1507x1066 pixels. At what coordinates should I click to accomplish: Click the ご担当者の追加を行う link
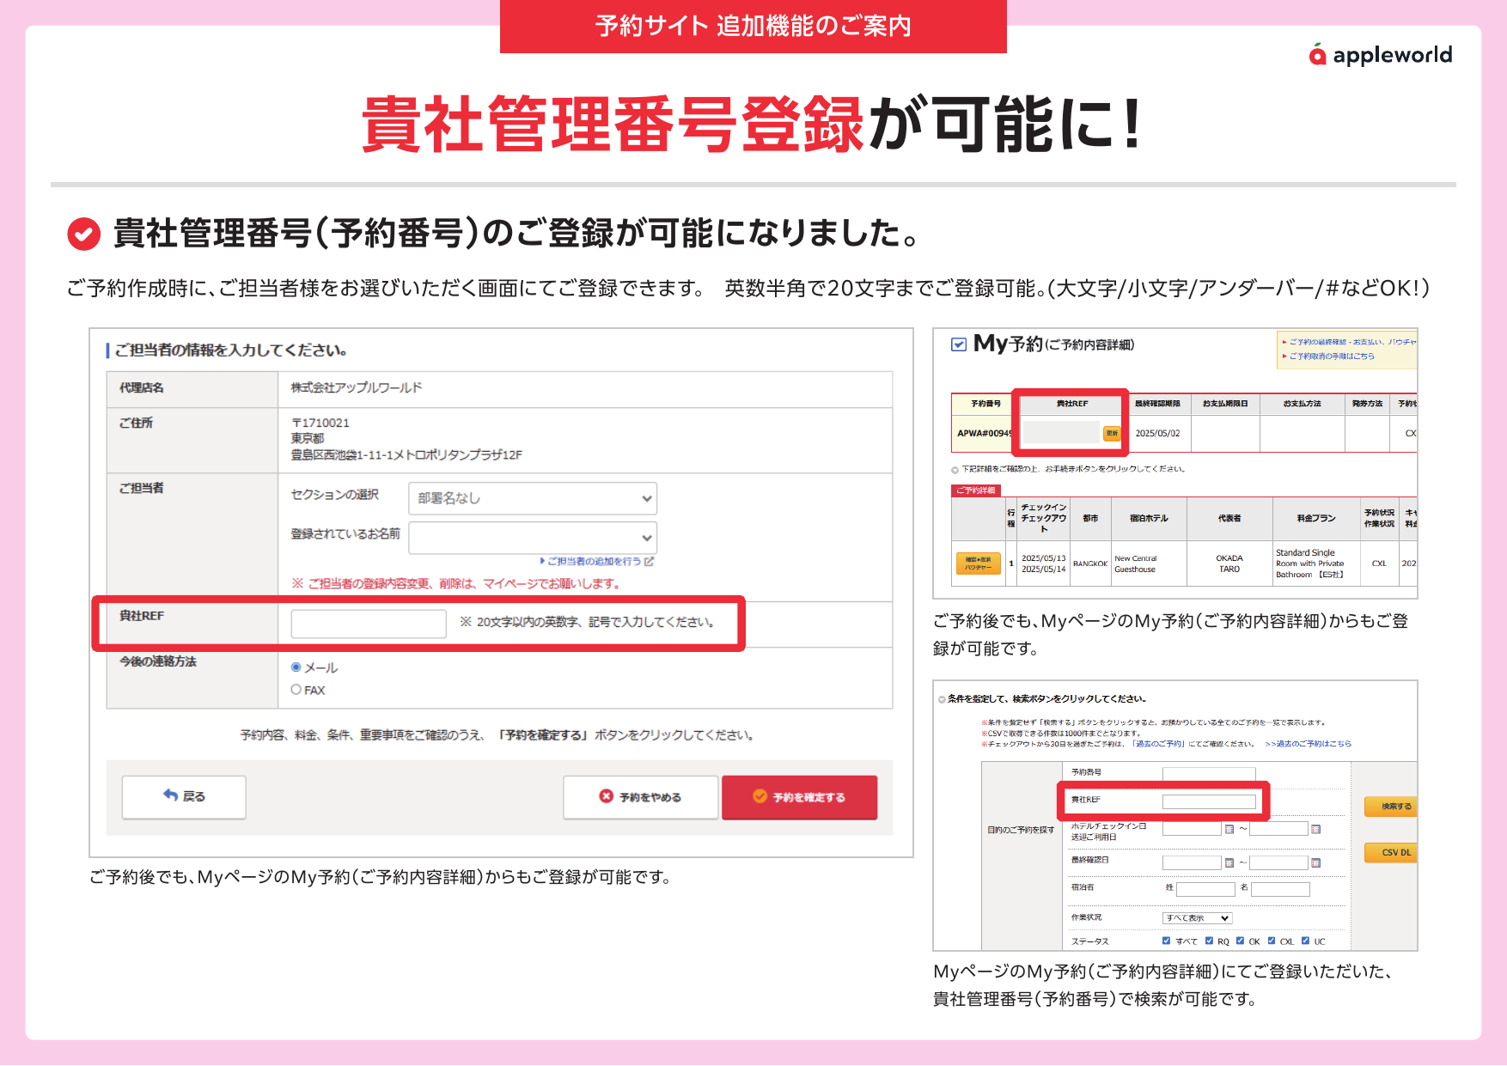597,561
